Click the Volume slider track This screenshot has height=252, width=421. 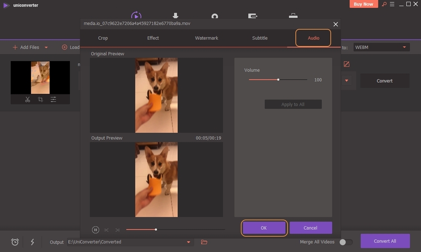pos(292,80)
